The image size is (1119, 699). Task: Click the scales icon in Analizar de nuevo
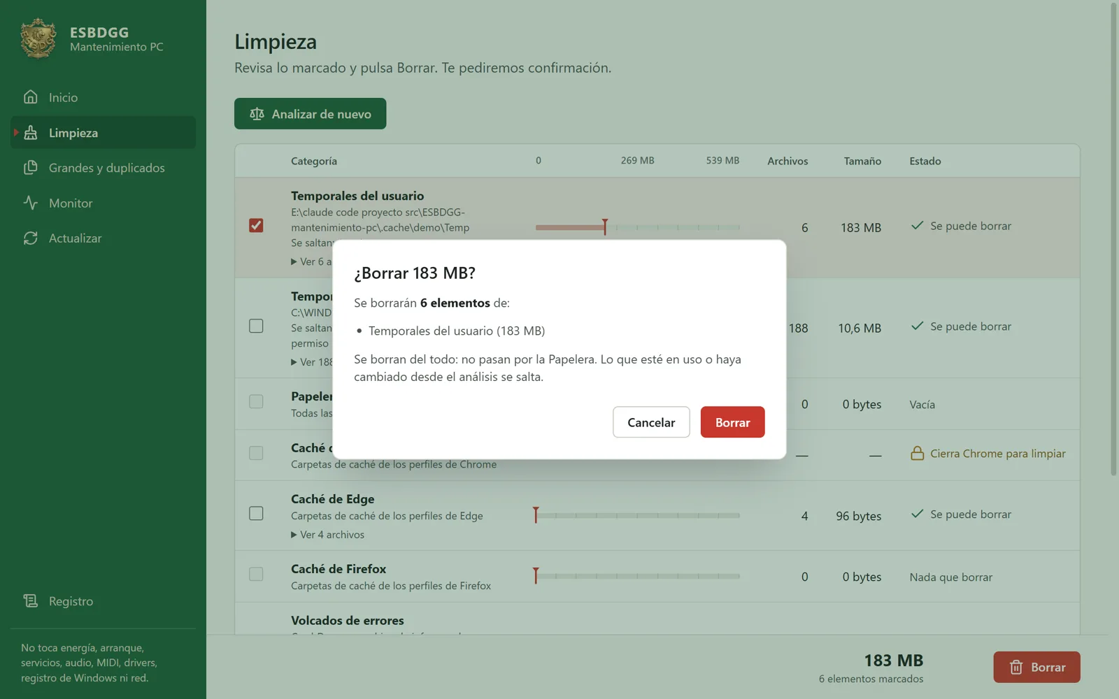coord(257,114)
